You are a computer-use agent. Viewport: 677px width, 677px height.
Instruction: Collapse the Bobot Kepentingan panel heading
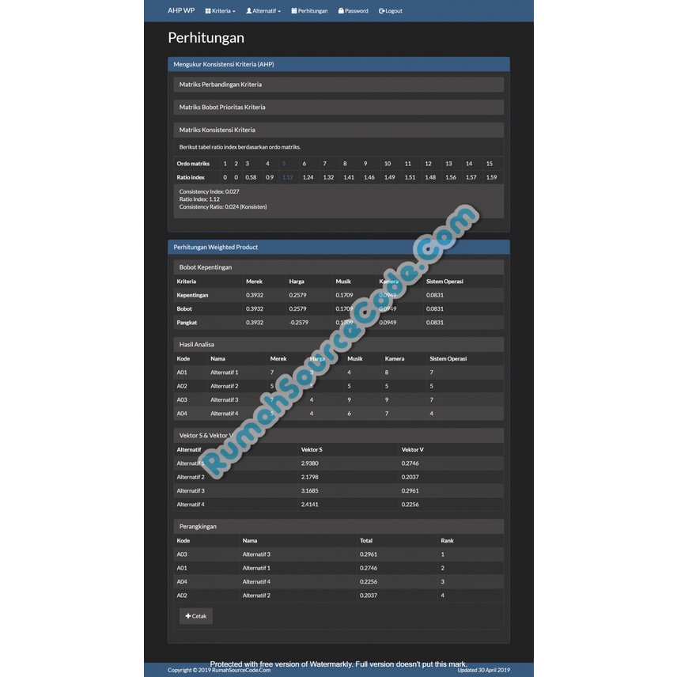point(338,267)
